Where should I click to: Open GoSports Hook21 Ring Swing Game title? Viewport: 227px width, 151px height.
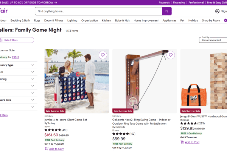(x=141, y=122)
